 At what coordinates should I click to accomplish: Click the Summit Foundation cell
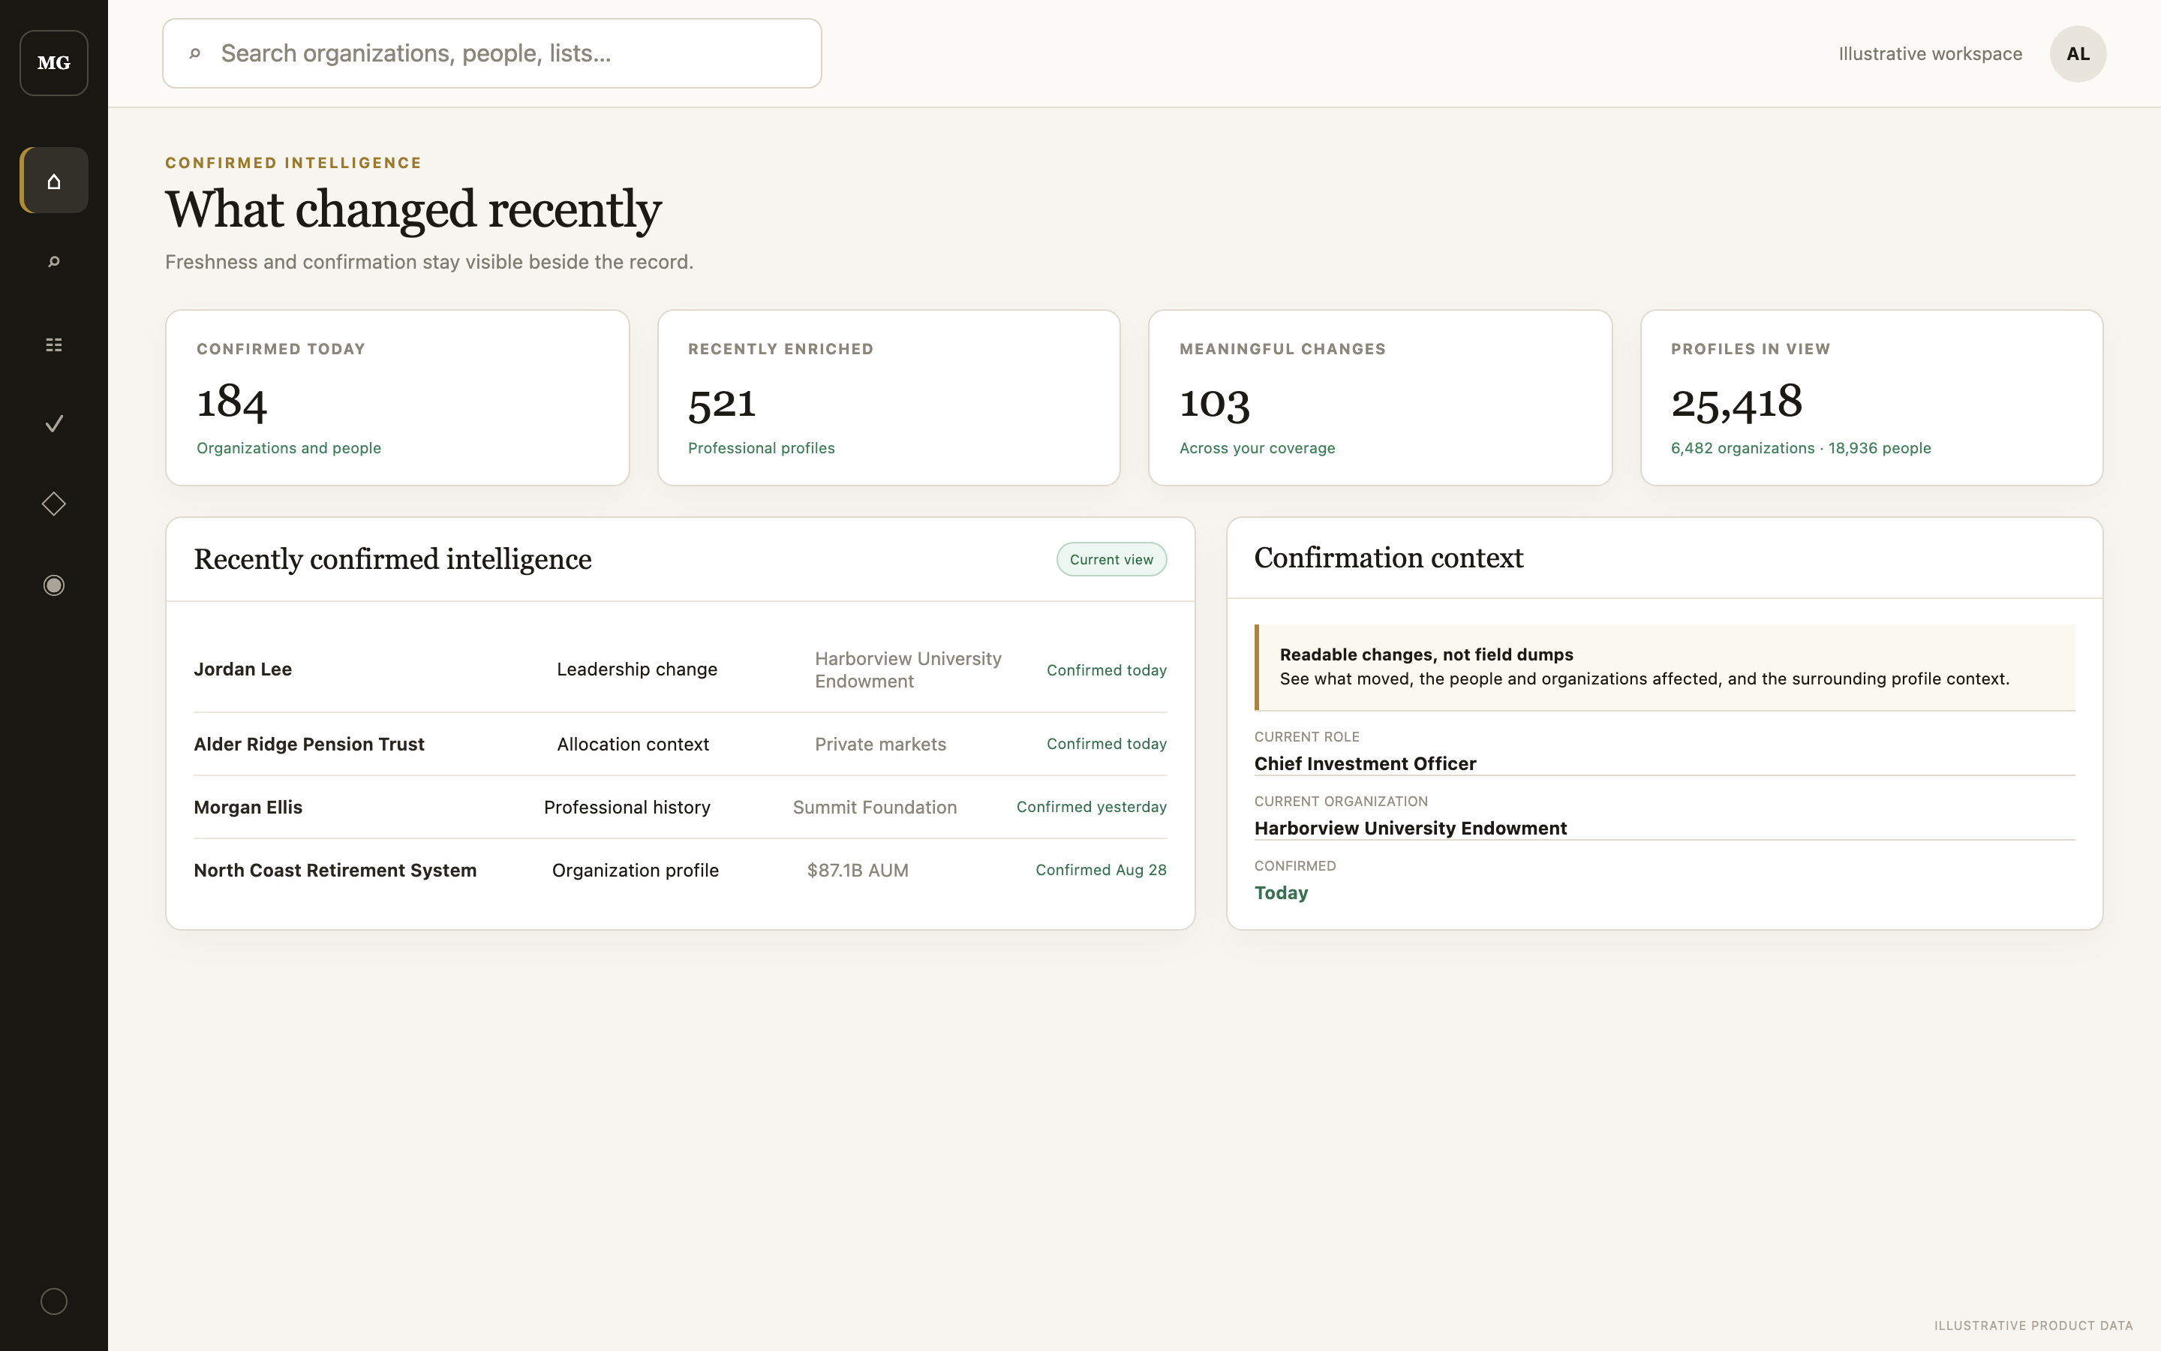tap(874, 807)
